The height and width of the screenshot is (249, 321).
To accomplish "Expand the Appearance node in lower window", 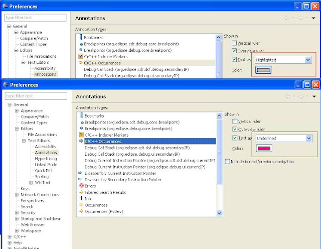I will tap(17, 110).
